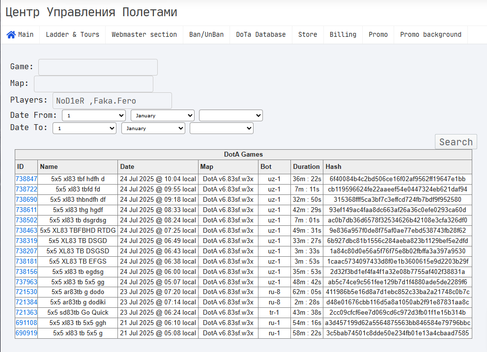
Task: Select hash starting with a3d457199d62
Action: [398, 323]
